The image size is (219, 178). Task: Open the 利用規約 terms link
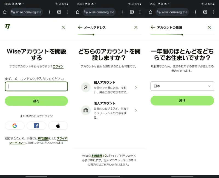[x=43, y=139]
